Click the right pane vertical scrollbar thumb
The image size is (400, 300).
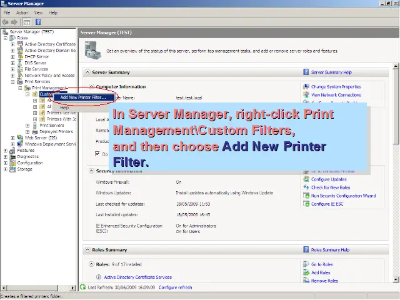[396, 106]
